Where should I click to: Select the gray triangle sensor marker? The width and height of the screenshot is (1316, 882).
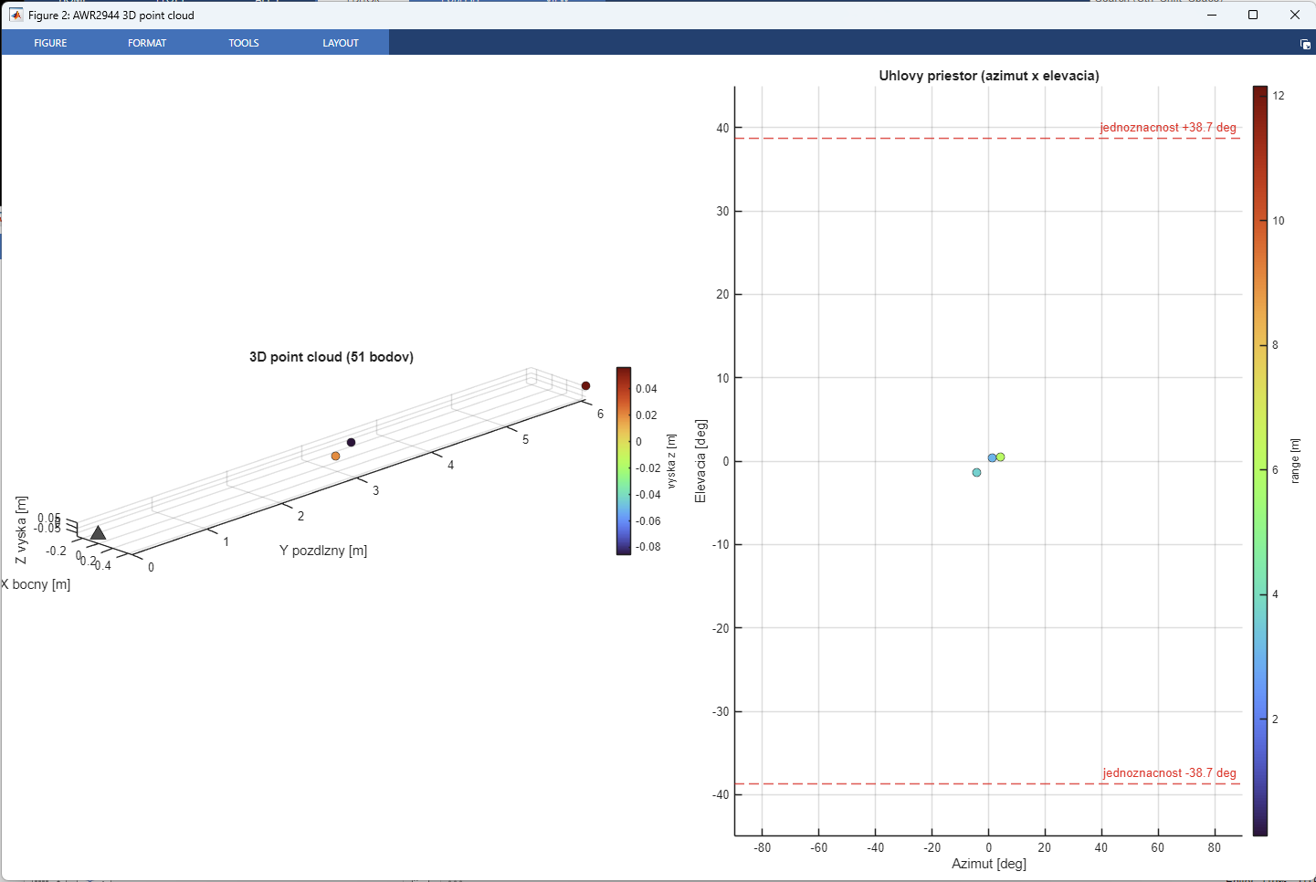98,532
